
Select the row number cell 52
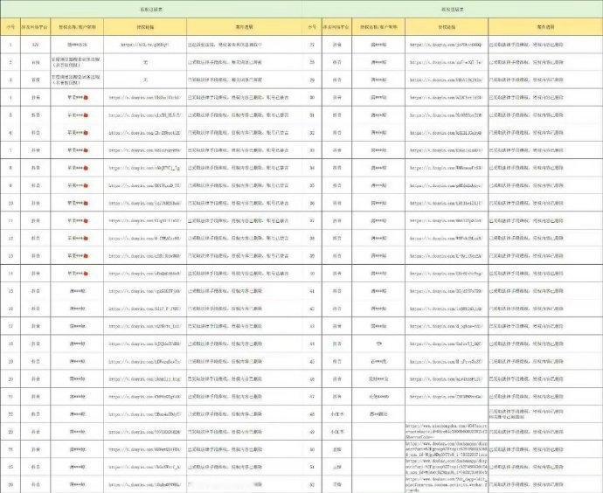[312, 484]
